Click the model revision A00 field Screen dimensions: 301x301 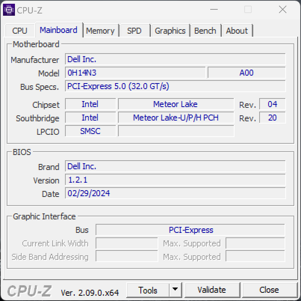(x=247, y=73)
